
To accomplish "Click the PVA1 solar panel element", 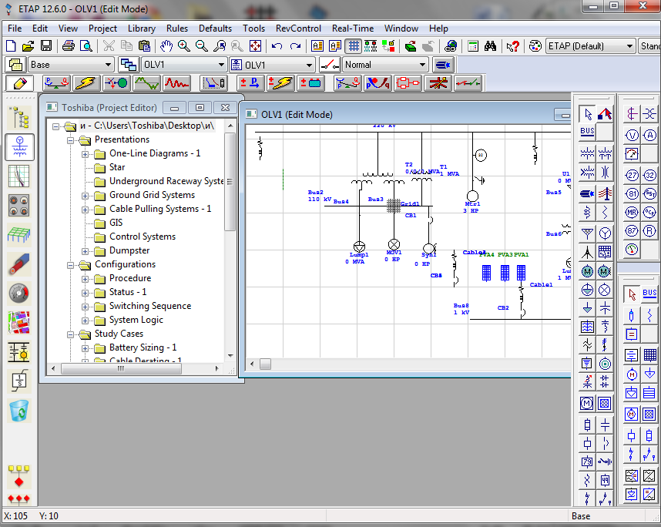I will 521,273.
